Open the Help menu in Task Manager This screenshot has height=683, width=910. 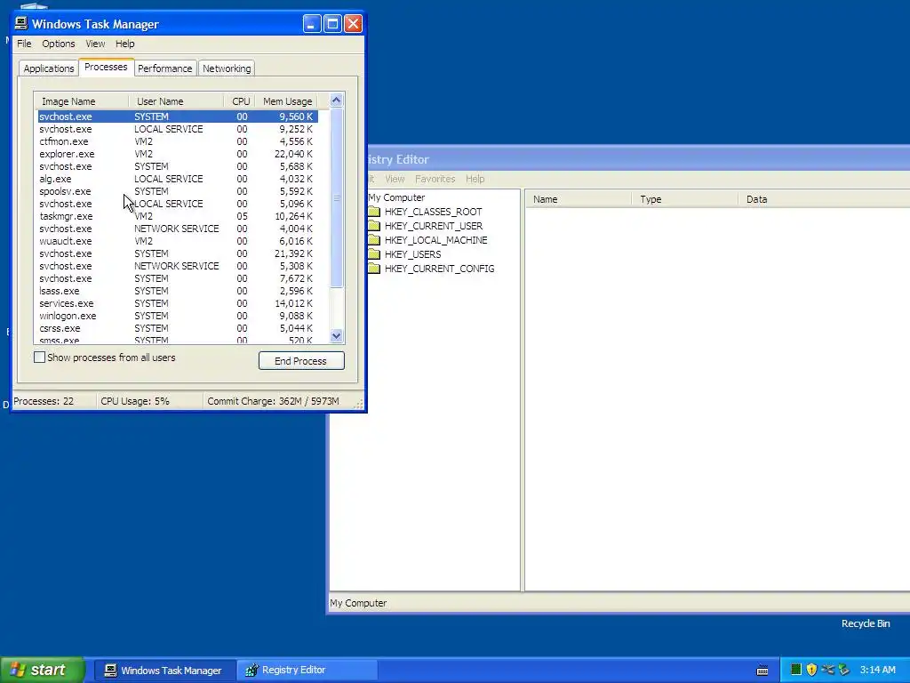[124, 44]
